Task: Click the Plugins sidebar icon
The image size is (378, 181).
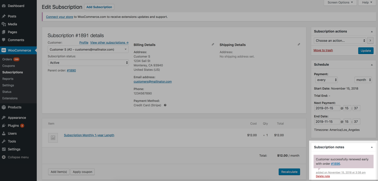Action: 4,125
